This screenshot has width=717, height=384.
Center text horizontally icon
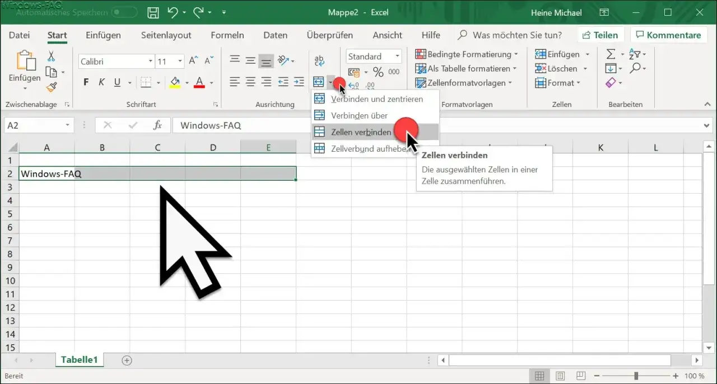(250, 82)
